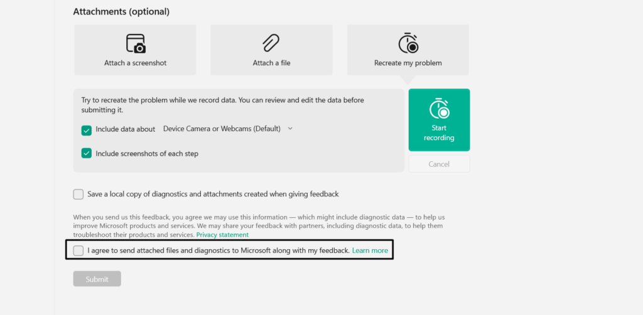643x315 pixels.
Task: Open the Device Camera or Webcams dropdown
Action: 222,129
